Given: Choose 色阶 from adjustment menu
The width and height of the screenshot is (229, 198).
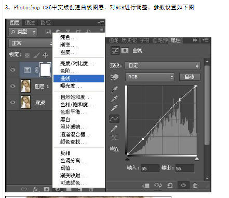Looking at the screenshot, I should pyautogui.click(x=79, y=71).
